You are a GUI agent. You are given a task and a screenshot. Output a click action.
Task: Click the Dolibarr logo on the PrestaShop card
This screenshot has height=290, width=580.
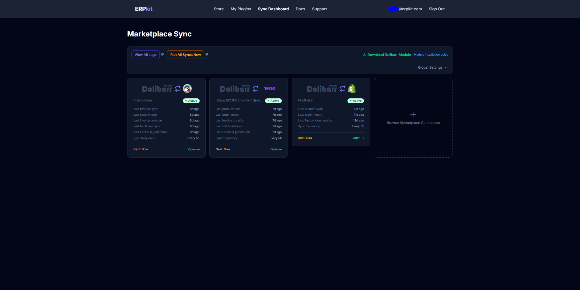pos(157,88)
